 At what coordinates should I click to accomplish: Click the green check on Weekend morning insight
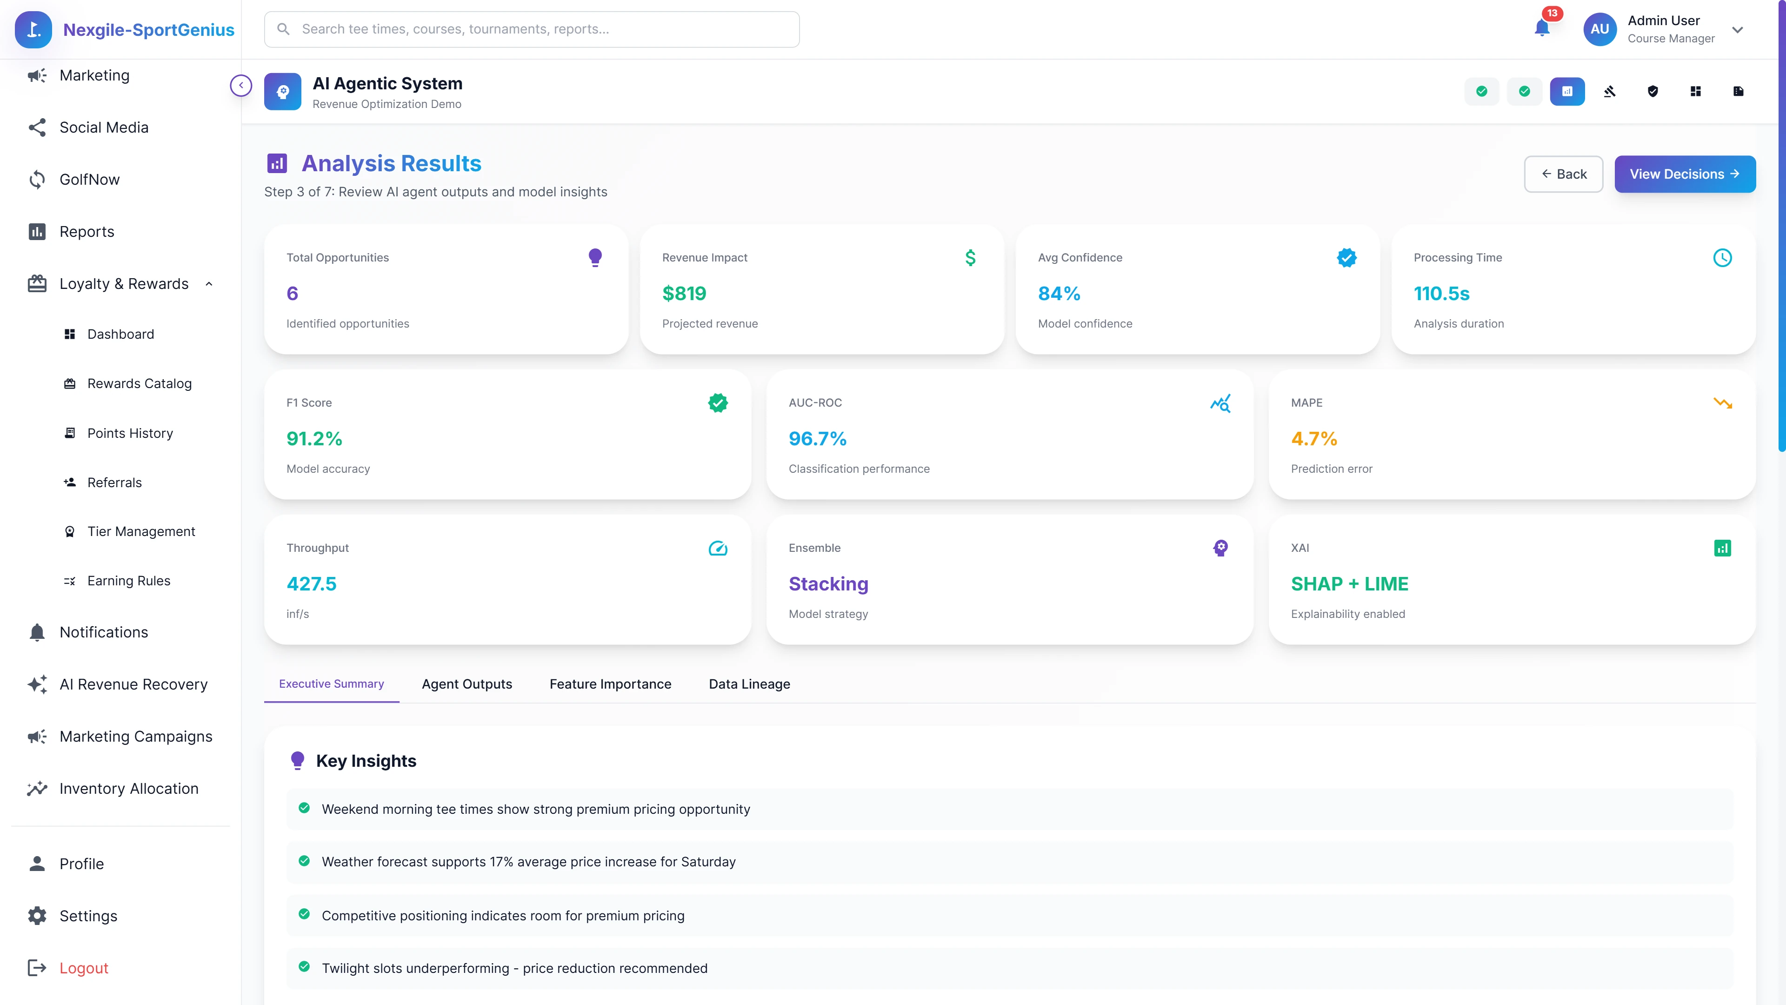point(304,808)
